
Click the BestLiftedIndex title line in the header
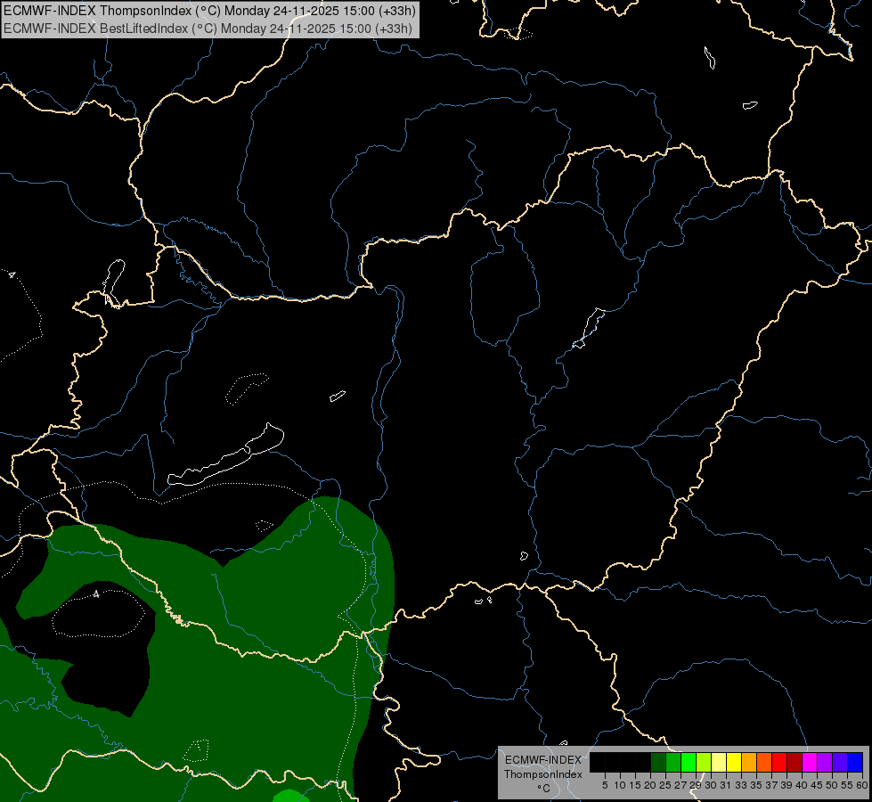pyautogui.click(x=208, y=29)
